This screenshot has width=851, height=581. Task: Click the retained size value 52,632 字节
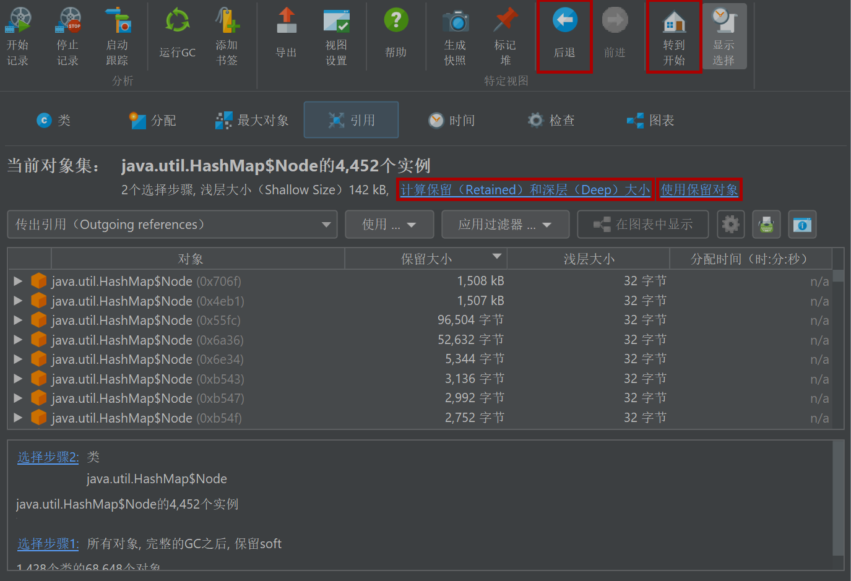point(471,340)
